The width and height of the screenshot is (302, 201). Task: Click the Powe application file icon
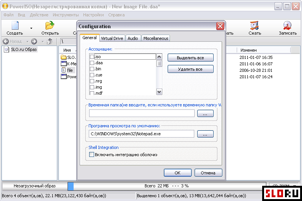coord(64,77)
